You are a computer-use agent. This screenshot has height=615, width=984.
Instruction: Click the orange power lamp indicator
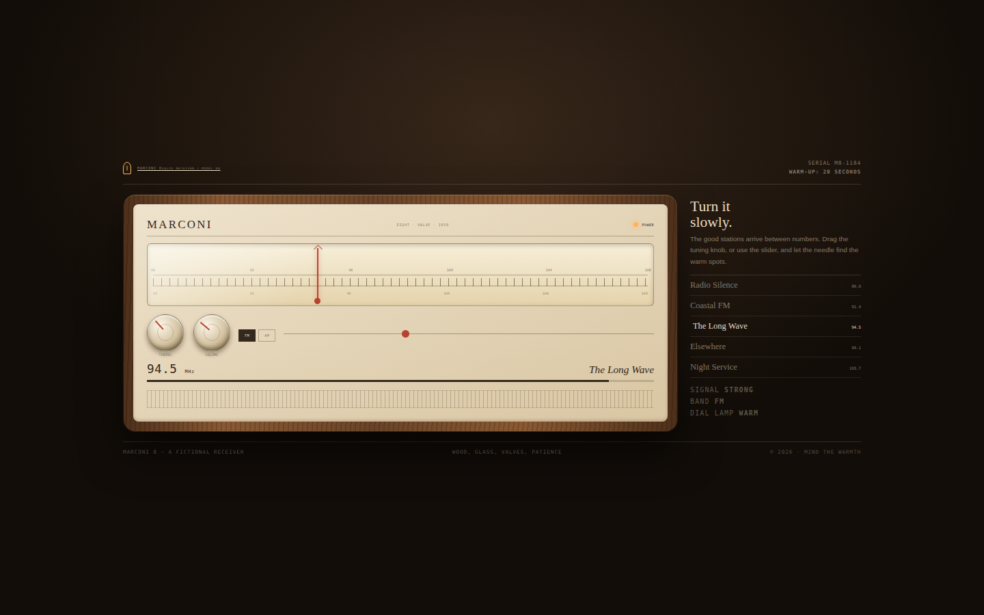tap(635, 224)
